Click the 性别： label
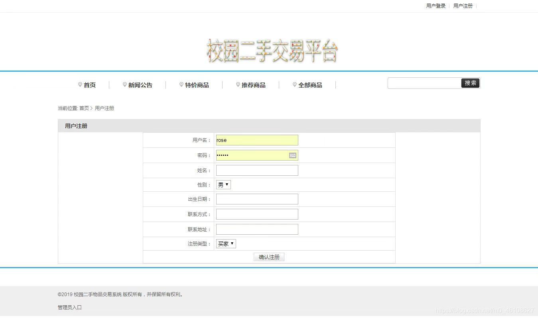 [x=204, y=185]
